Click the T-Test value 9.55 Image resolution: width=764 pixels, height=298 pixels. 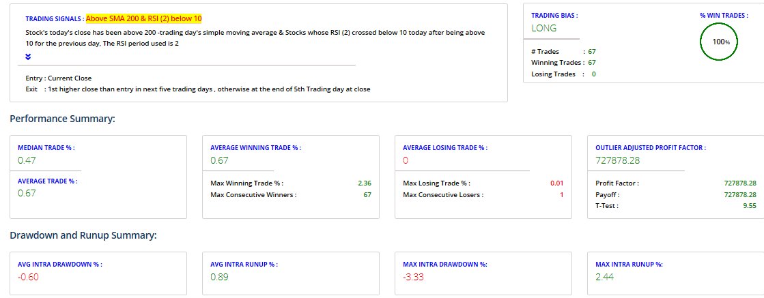click(x=749, y=205)
